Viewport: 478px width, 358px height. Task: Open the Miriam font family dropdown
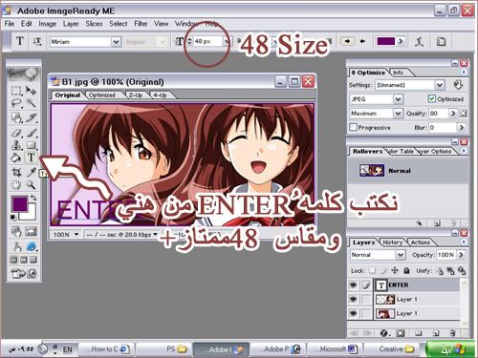pos(116,42)
